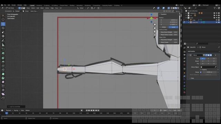The image size is (221, 124).
Task: Open the viewport shading options dropdown
Action: [181, 8]
